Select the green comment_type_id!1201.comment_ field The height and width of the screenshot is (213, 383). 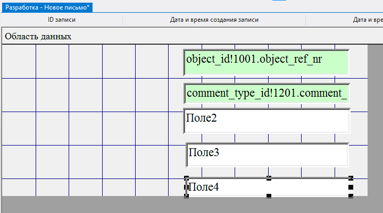tap(266, 94)
